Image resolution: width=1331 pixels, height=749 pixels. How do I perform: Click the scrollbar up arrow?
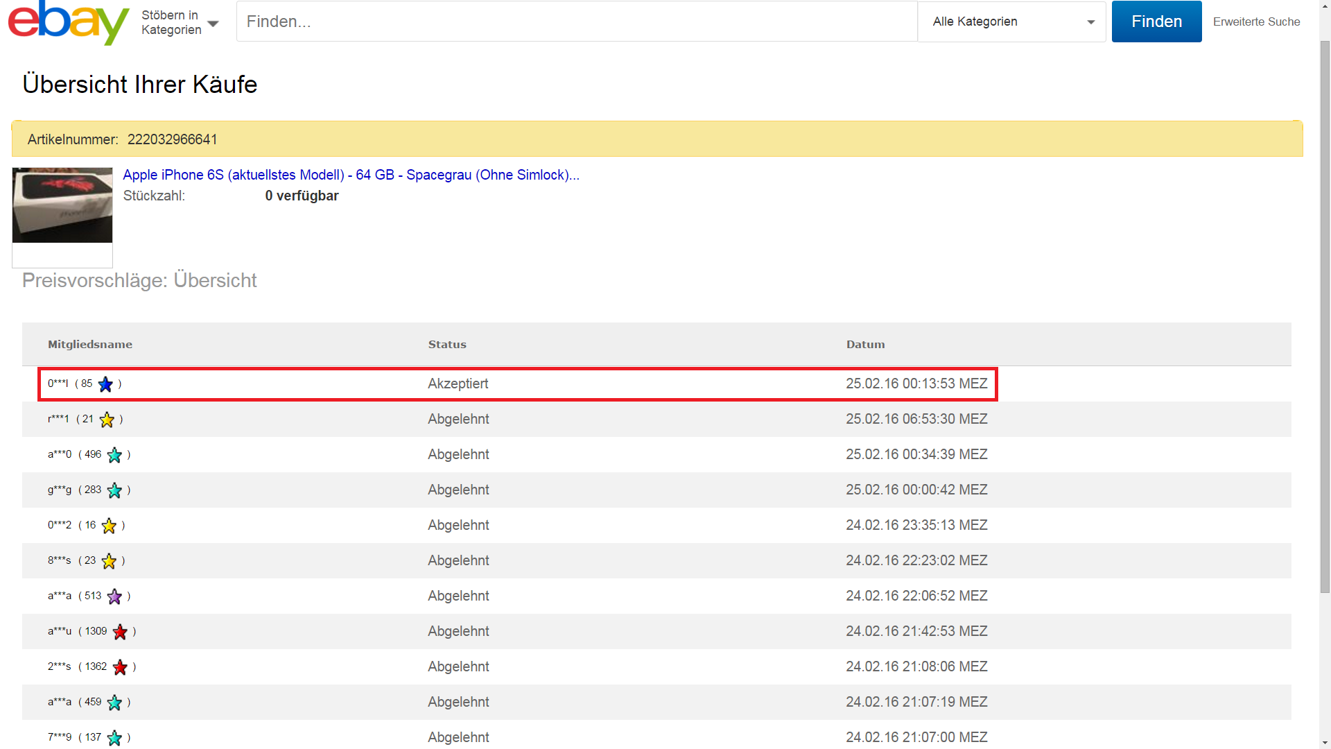coord(1325,6)
